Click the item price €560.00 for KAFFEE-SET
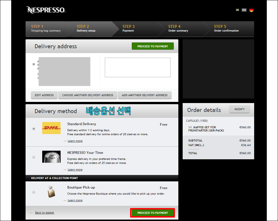Viewport: 278px width, 221px height. [x=245, y=127]
